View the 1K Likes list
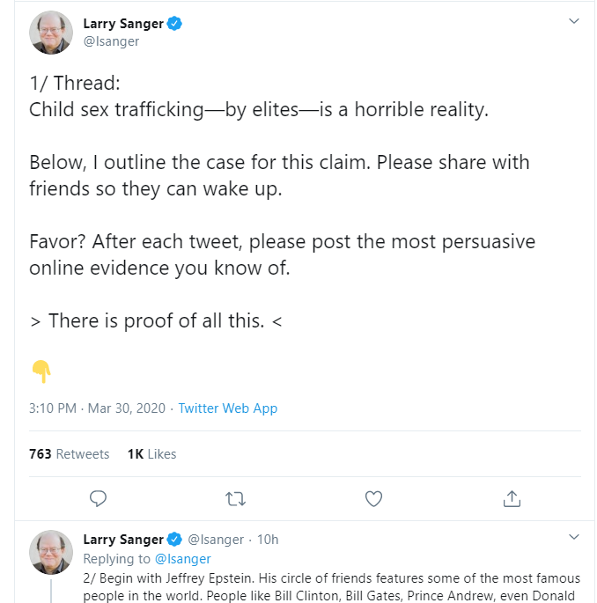This screenshot has width=597, height=603. [x=151, y=454]
